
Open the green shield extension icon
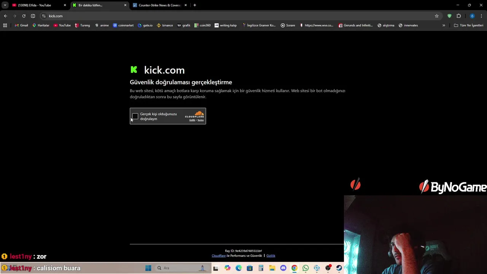pyautogui.click(x=449, y=16)
